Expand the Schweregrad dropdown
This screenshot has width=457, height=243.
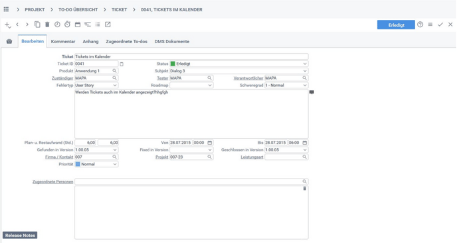(305, 86)
